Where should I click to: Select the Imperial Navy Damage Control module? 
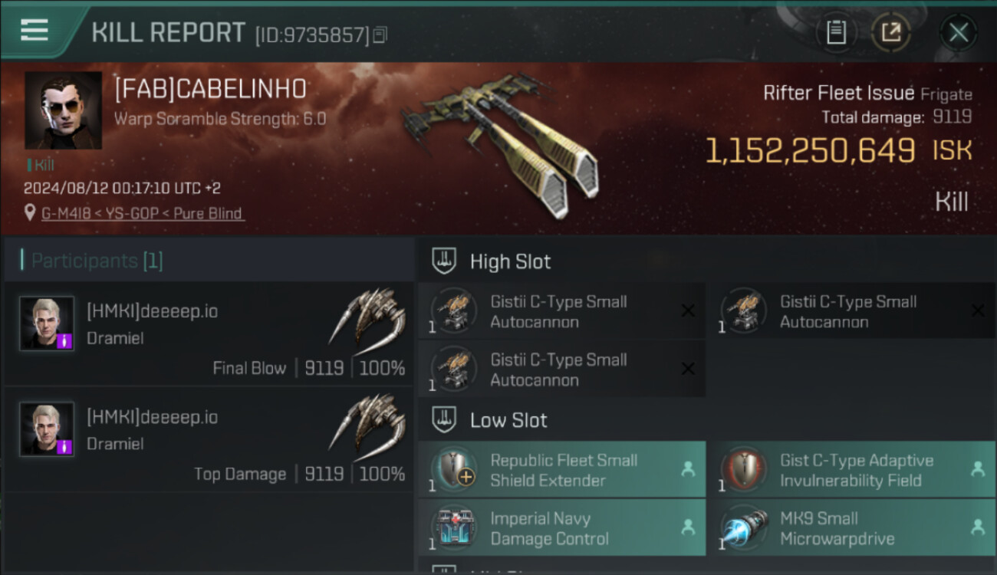(x=561, y=527)
